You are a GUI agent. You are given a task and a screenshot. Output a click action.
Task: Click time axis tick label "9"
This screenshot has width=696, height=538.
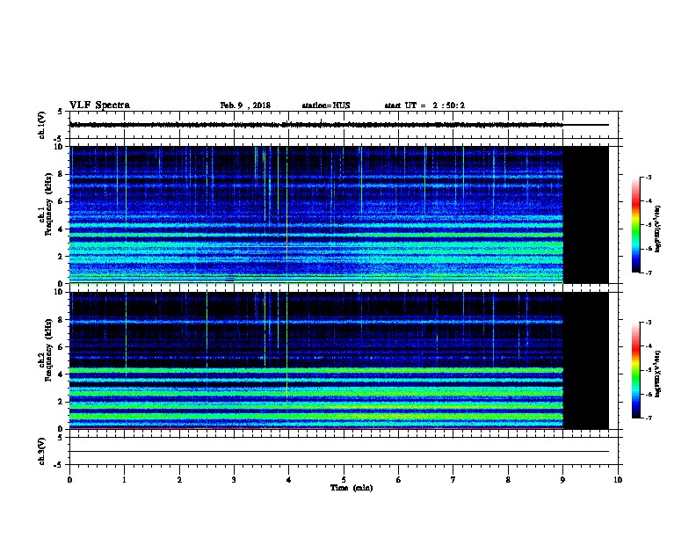point(562,480)
